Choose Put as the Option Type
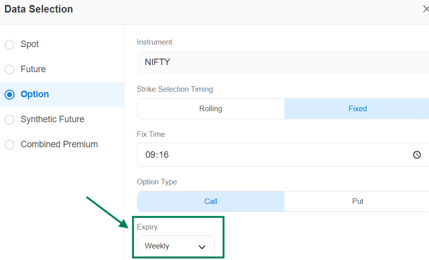429x260 pixels. pyautogui.click(x=357, y=201)
